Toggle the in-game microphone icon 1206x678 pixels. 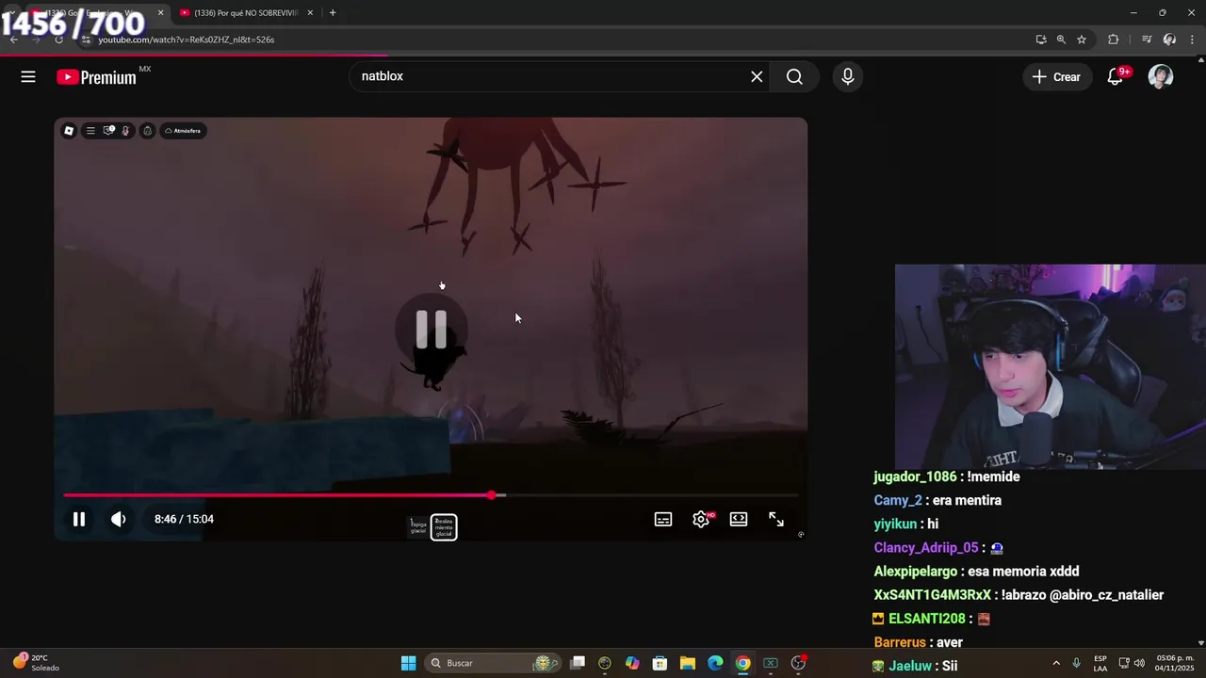126,131
